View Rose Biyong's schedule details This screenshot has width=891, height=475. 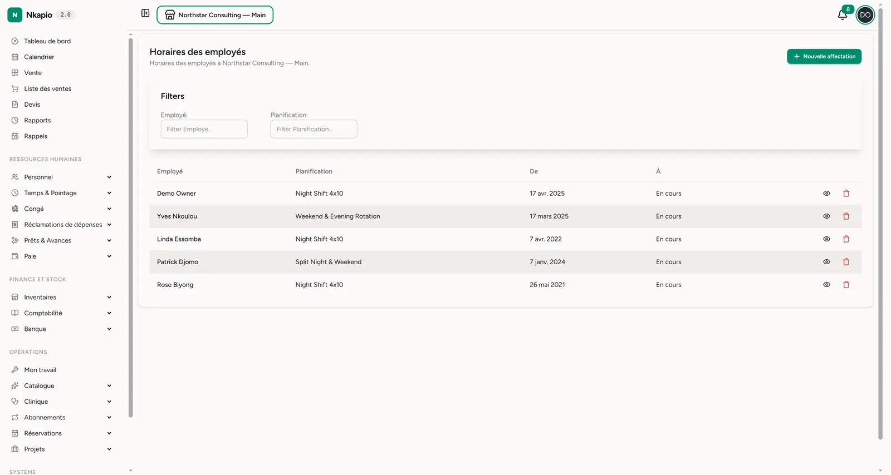click(x=826, y=285)
